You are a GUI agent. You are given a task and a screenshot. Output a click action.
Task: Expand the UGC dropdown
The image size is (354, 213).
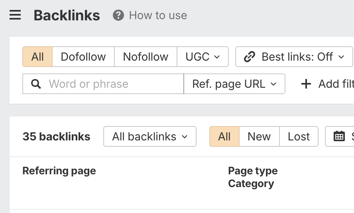(x=203, y=57)
